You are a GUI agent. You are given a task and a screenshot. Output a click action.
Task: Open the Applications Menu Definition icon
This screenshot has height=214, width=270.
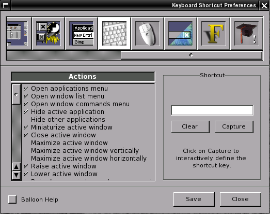click(82, 34)
